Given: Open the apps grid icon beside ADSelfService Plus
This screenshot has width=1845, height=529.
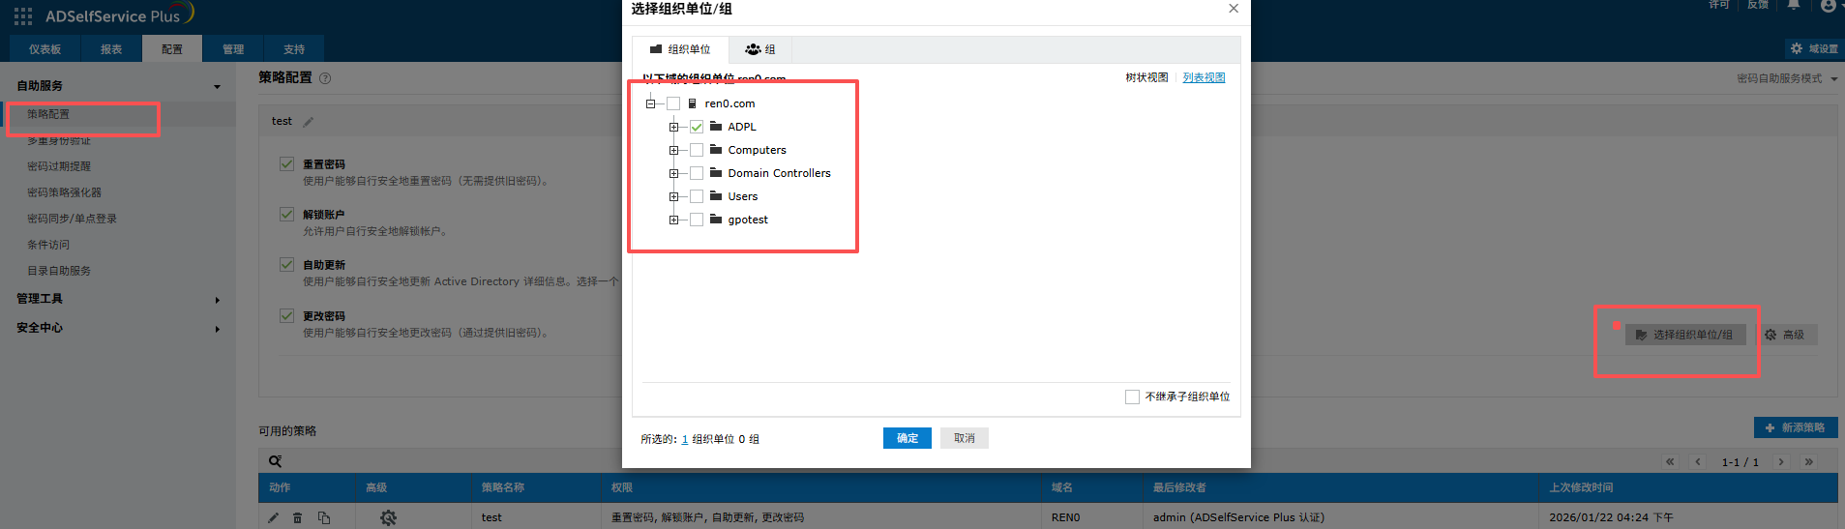Looking at the screenshot, I should click(23, 16).
